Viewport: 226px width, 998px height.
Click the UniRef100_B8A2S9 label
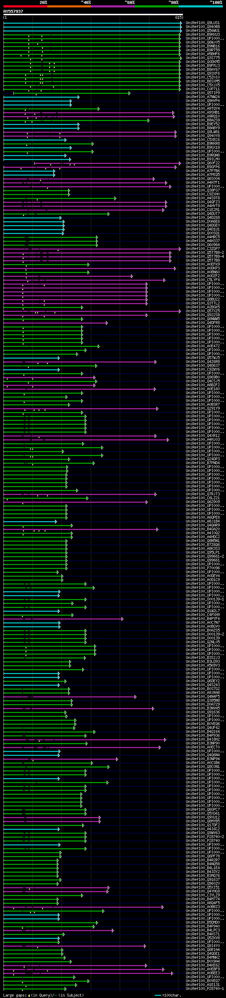pos(203,120)
